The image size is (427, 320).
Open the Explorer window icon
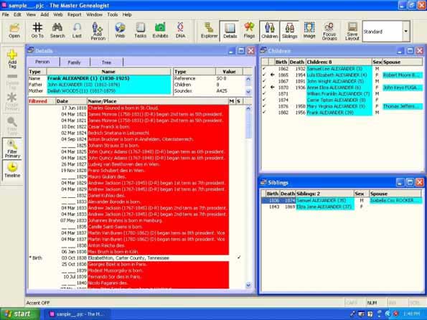209,31
